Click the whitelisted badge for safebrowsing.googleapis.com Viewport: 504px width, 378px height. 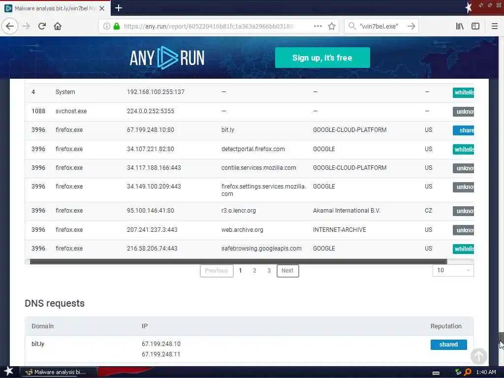pyautogui.click(x=463, y=249)
